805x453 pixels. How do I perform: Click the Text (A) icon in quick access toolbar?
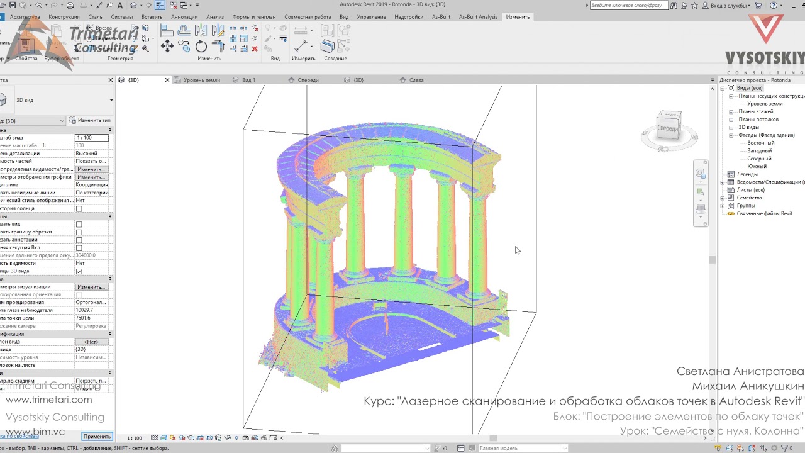[120, 5]
